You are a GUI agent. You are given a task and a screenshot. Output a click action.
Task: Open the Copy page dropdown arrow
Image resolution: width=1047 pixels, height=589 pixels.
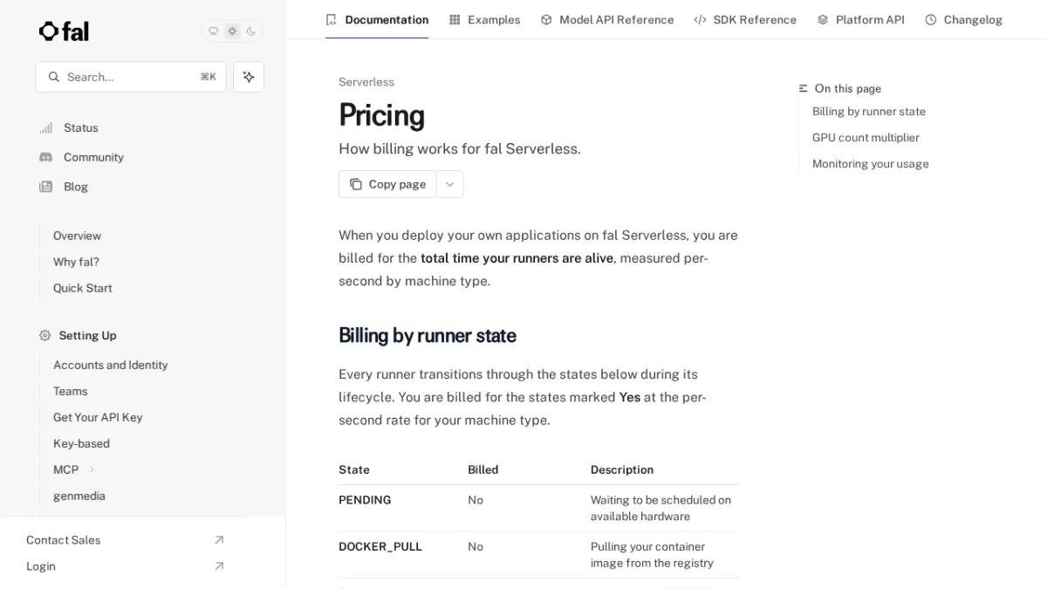click(449, 184)
